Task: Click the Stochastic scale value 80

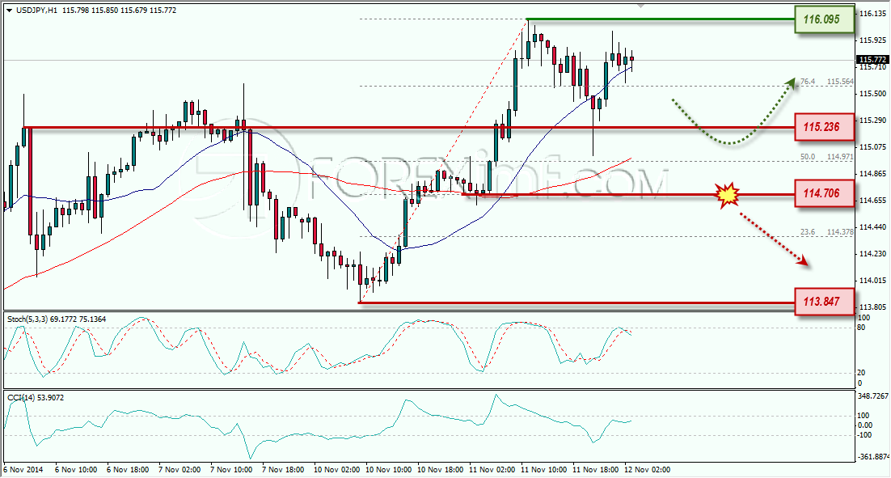Action: [861, 328]
